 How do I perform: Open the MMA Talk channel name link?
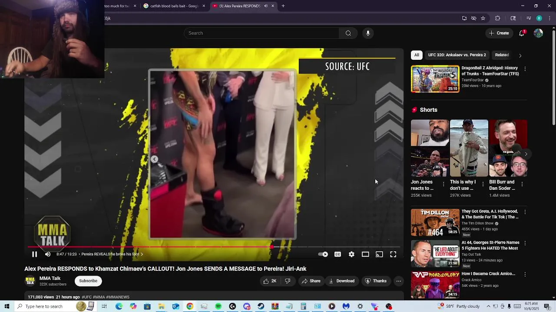point(50,278)
